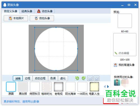Image resolution: width=140 pixels, height=106 pixels.
Task: Select the blurred previously used avatar
Action: [x=125, y=83]
